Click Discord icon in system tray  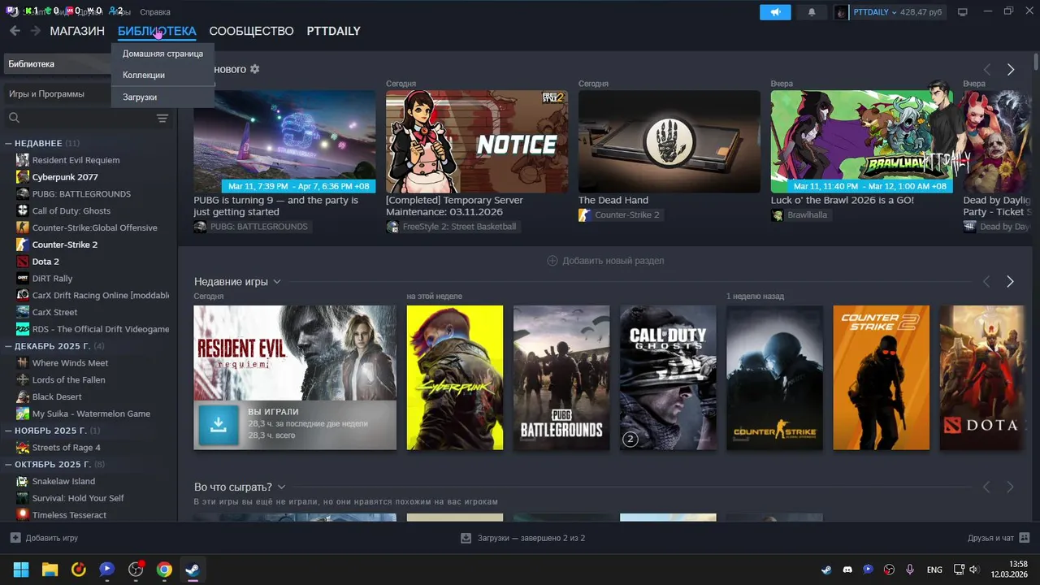pyautogui.click(x=847, y=570)
